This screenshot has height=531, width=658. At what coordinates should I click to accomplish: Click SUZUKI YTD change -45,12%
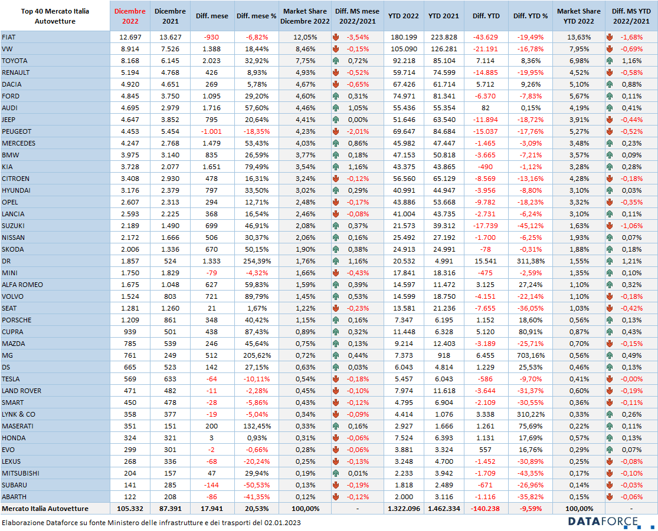point(531,226)
